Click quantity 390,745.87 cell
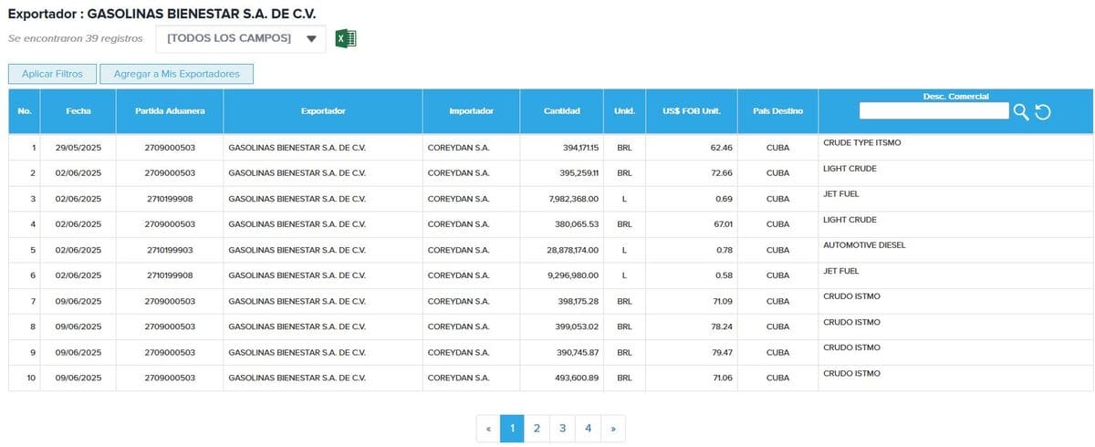The image size is (1095, 447). point(562,352)
